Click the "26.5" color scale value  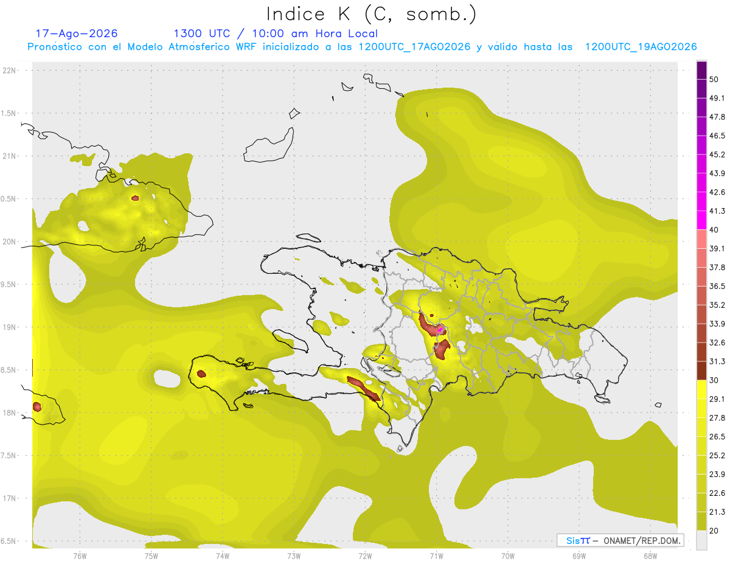pos(717,436)
